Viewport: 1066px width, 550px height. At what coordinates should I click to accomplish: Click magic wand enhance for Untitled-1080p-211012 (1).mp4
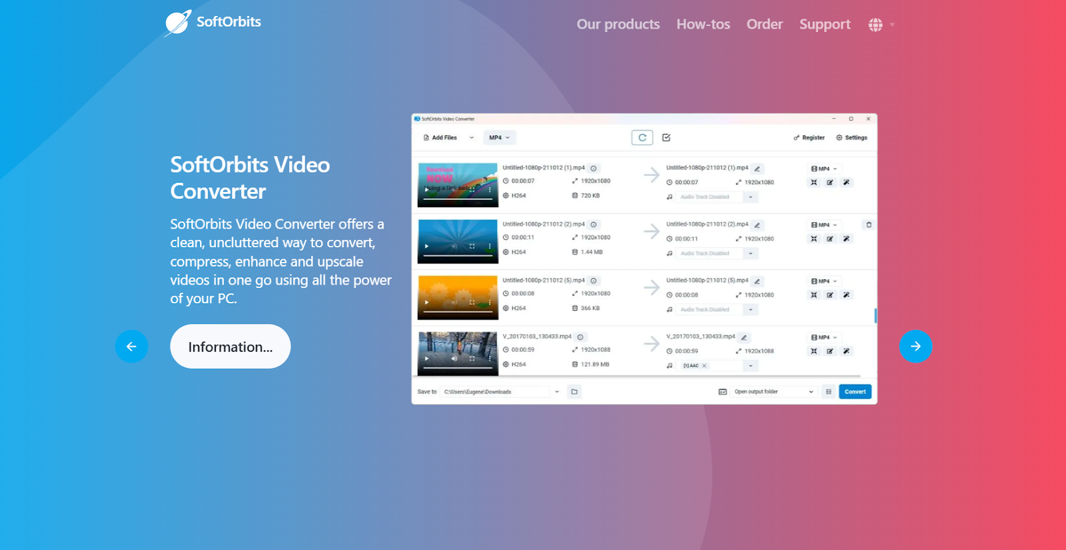[846, 183]
